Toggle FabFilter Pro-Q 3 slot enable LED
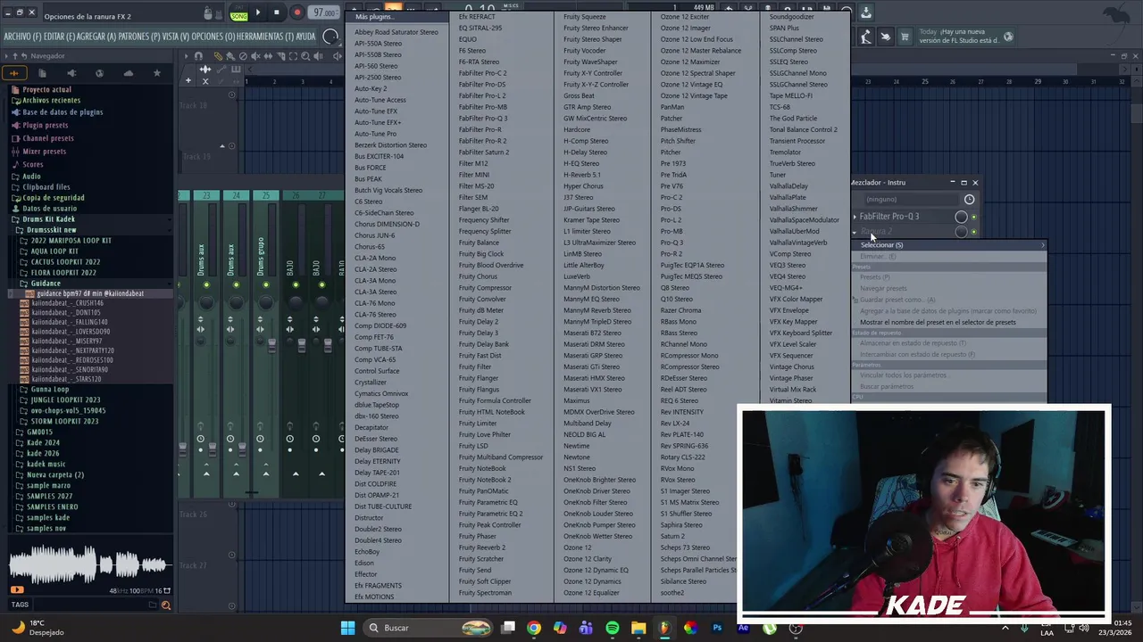This screenshot has width=1143, height=642. (974, 217)
